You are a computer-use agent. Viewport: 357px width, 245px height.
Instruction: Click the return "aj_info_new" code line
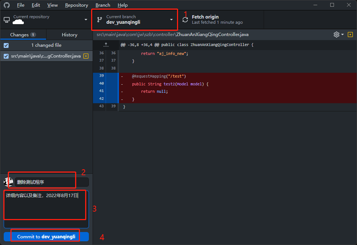pyautogui.click(x=165, y=53)
